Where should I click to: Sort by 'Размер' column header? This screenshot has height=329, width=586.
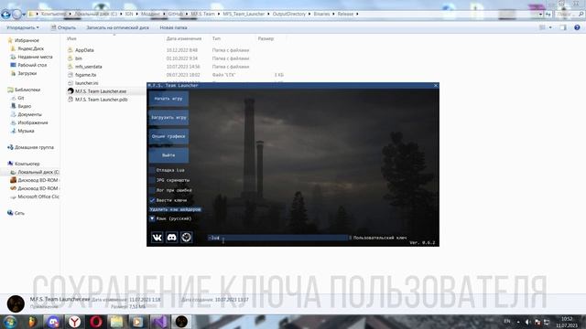266,38
